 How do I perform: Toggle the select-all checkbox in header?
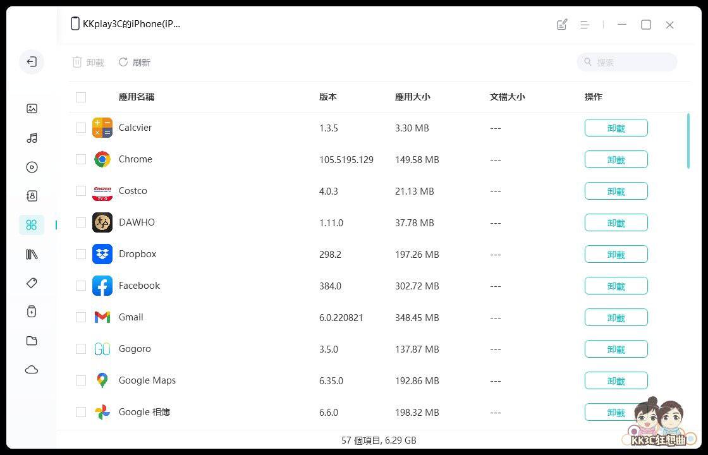click(x=81, y=97)
